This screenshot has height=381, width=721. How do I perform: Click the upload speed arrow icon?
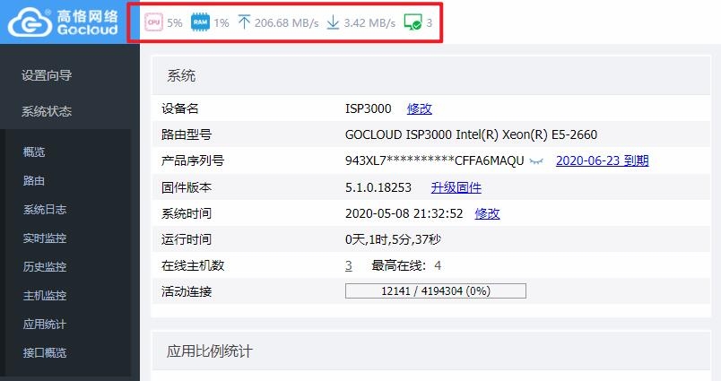point(244,22)
